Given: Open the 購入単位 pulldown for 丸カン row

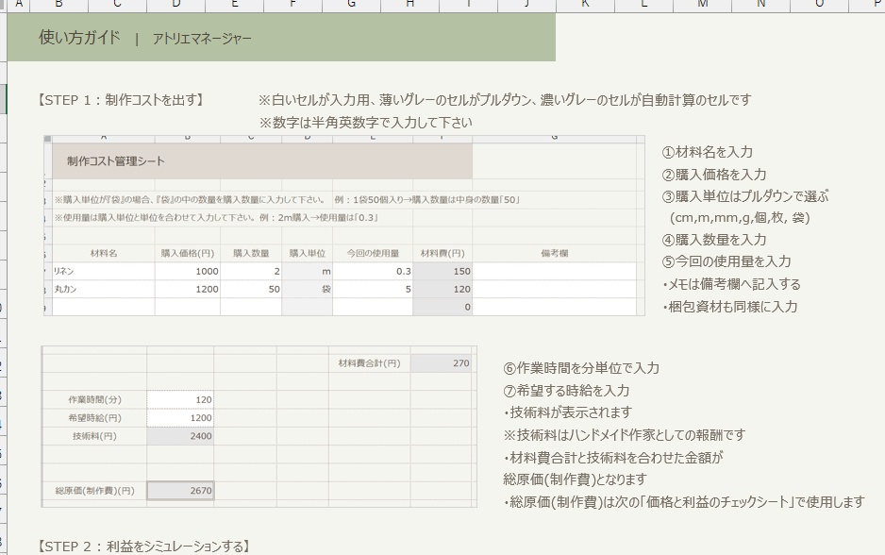Looking at the screenshot, I should [x=305, y=287].
